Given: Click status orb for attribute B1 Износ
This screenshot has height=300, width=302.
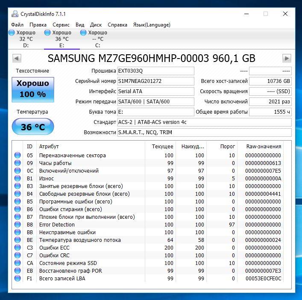Looking at the screenshot, I should click(18, 178).
